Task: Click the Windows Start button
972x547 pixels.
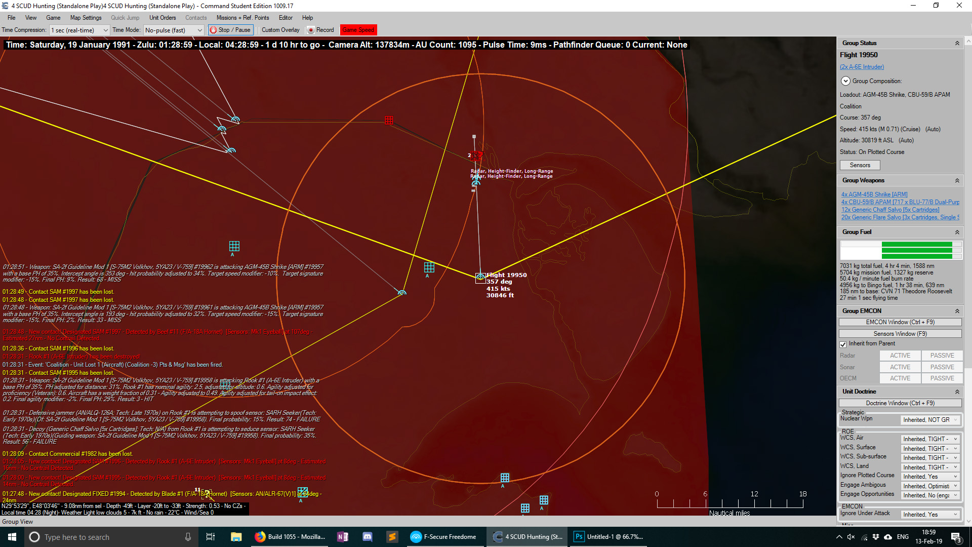Action: pyautogui.click(x=11, y=536)
